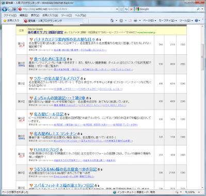Go back with the Back arrow button

pyautogui.click(x=5, y=9)
